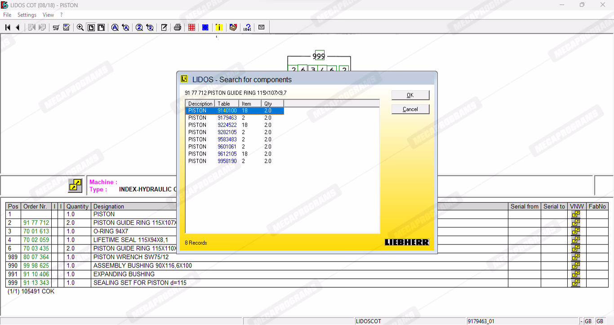Image resolution: width=614 pixels, height=325 pixels.
Task: Click the printer icon in toolbar
Action: pos(178,27)
